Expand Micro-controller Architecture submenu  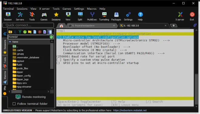(x=116, y=40)
